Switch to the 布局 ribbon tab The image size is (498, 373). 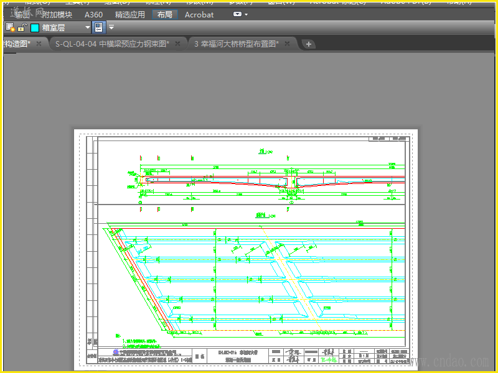(x=165, y=14)
